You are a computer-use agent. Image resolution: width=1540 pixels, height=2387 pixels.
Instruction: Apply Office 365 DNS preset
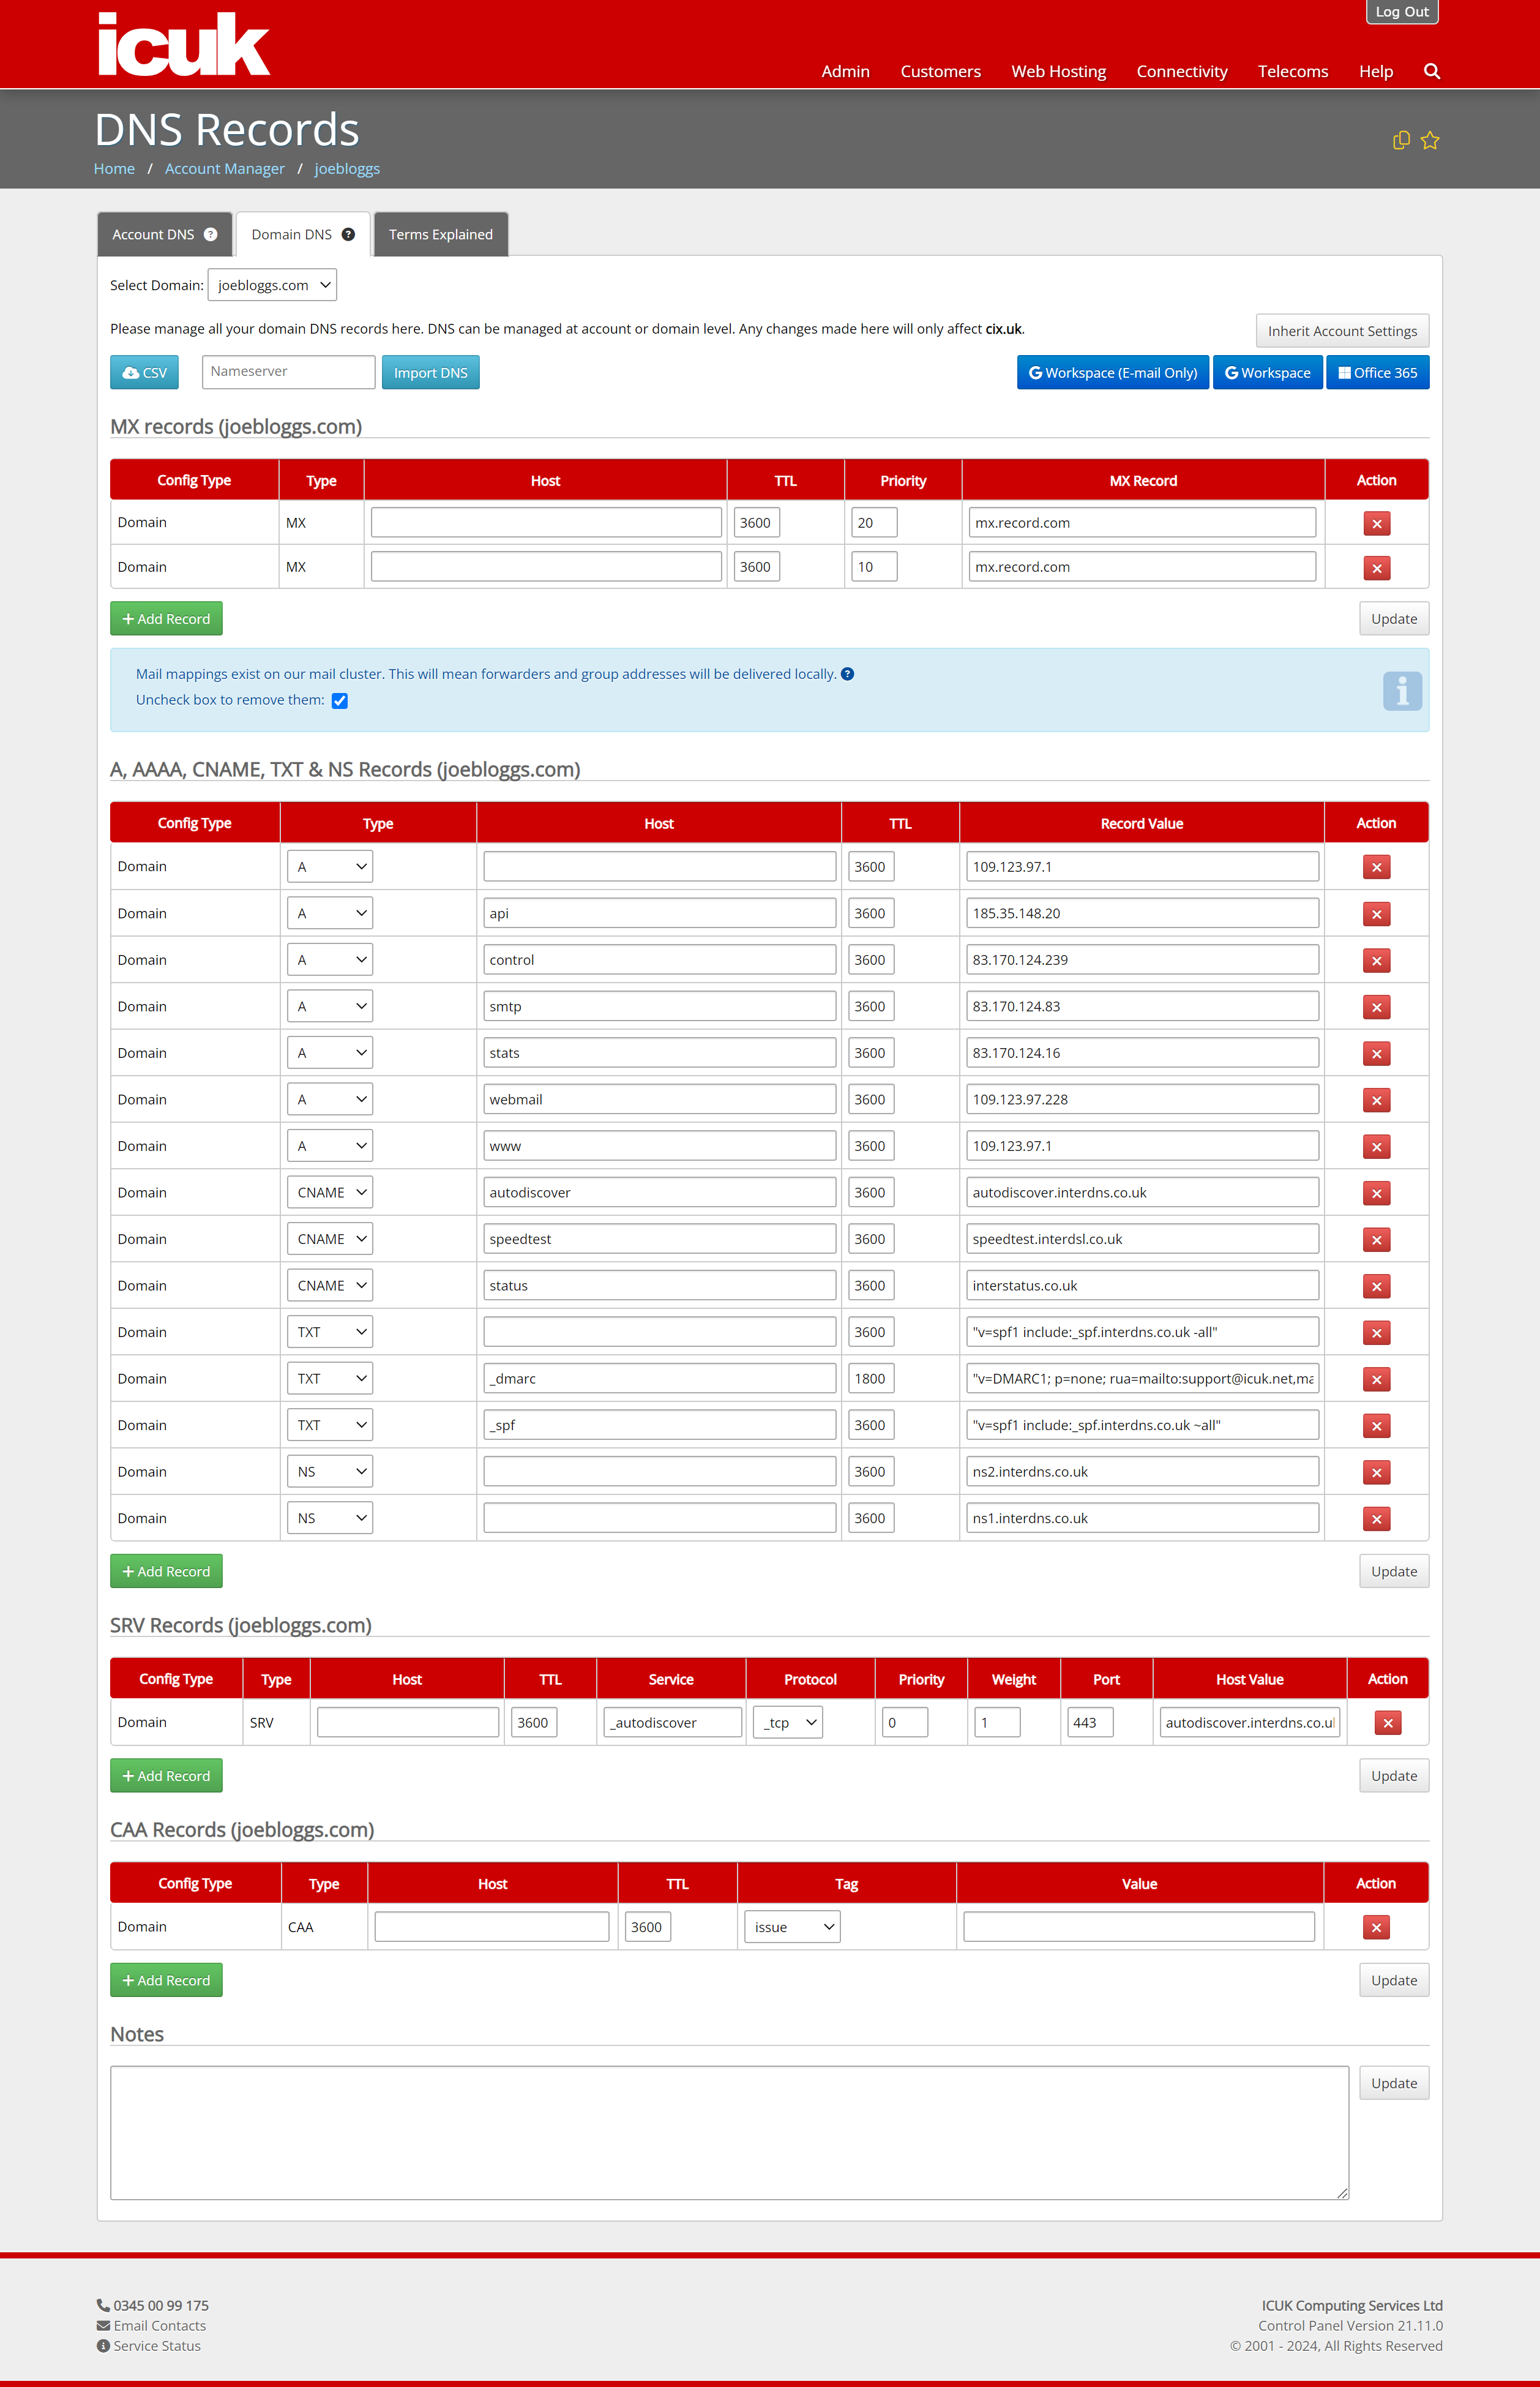coord(1377,372)
